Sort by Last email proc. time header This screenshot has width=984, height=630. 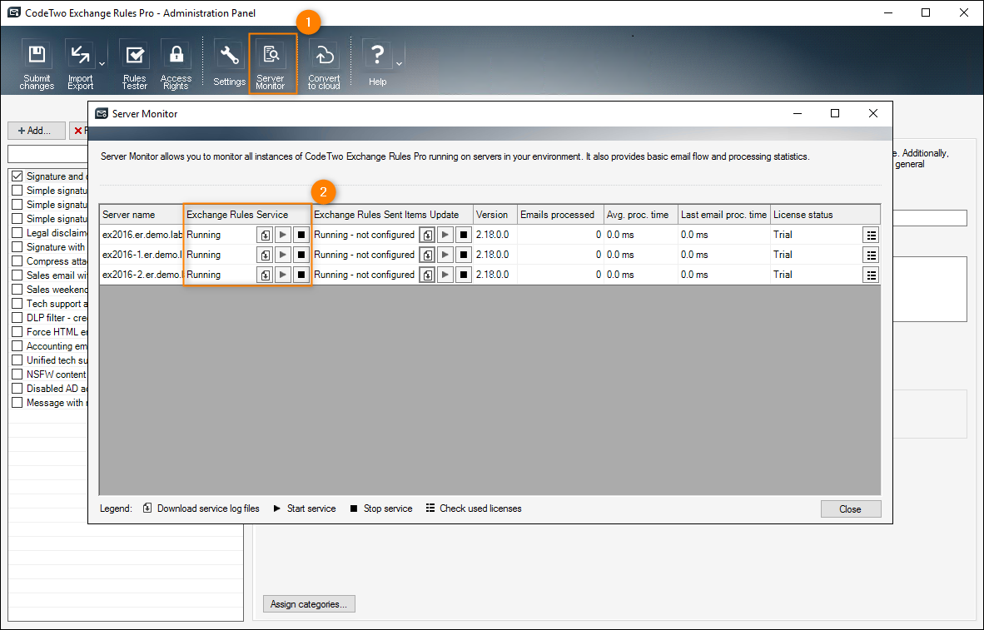point(724,215)
